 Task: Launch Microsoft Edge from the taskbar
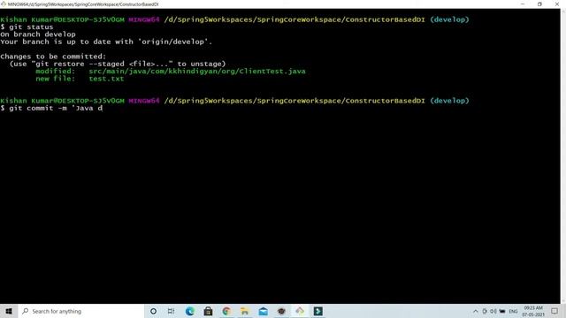click(190, 311)
